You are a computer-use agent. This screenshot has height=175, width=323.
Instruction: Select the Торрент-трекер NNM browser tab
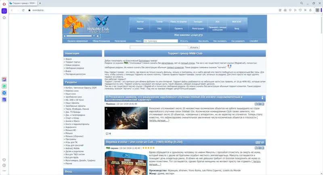23,3
